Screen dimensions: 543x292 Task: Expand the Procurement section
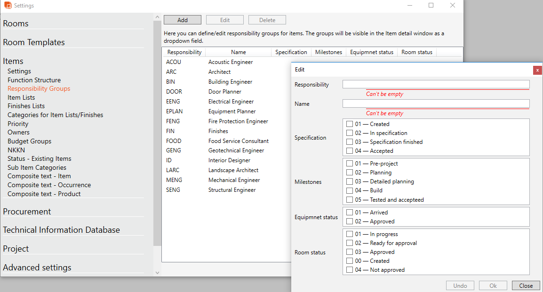27,212
